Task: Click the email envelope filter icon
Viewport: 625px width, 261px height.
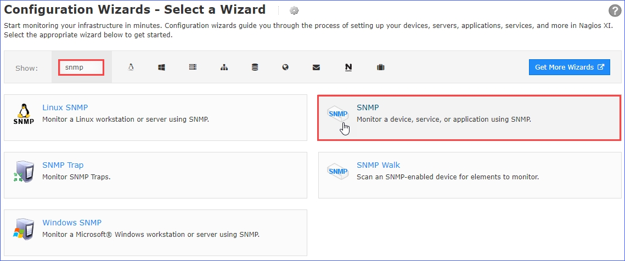Action: point(316,67)
